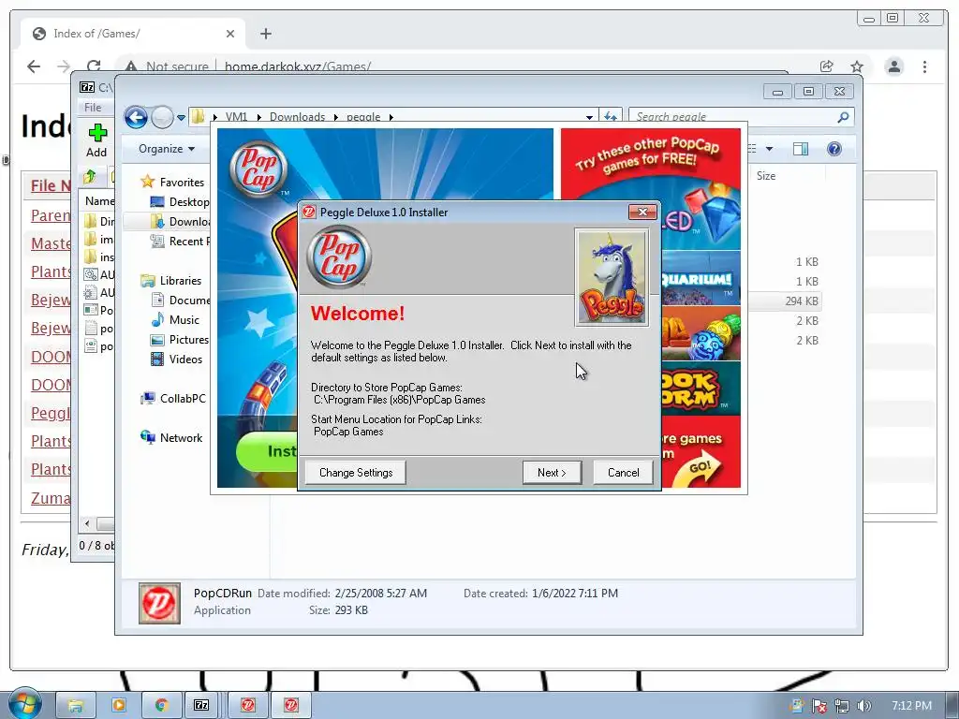Image resolution: width=959 pixels, height=719 pixels.
Task: Click the volume icon in system tray
Action: click(863, 706)
